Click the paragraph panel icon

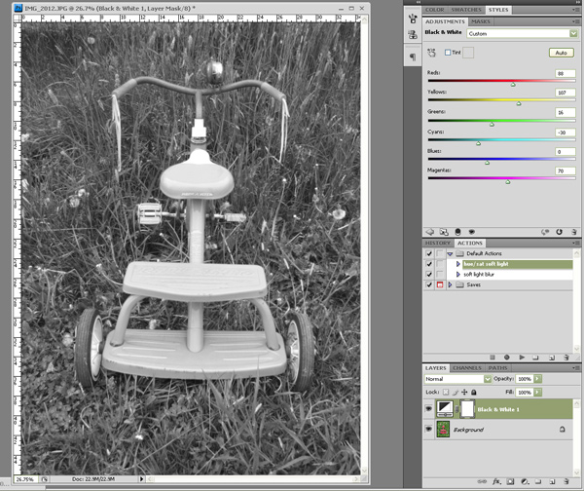[413, 57]
